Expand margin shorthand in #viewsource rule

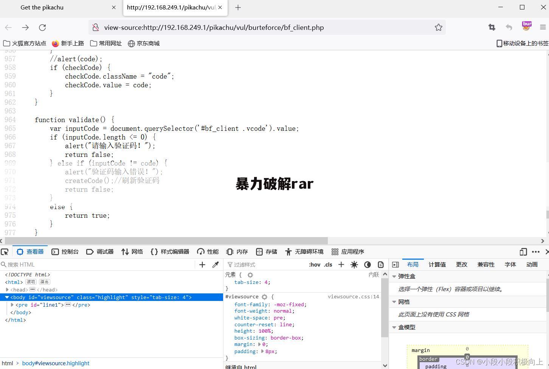(259, 344)
